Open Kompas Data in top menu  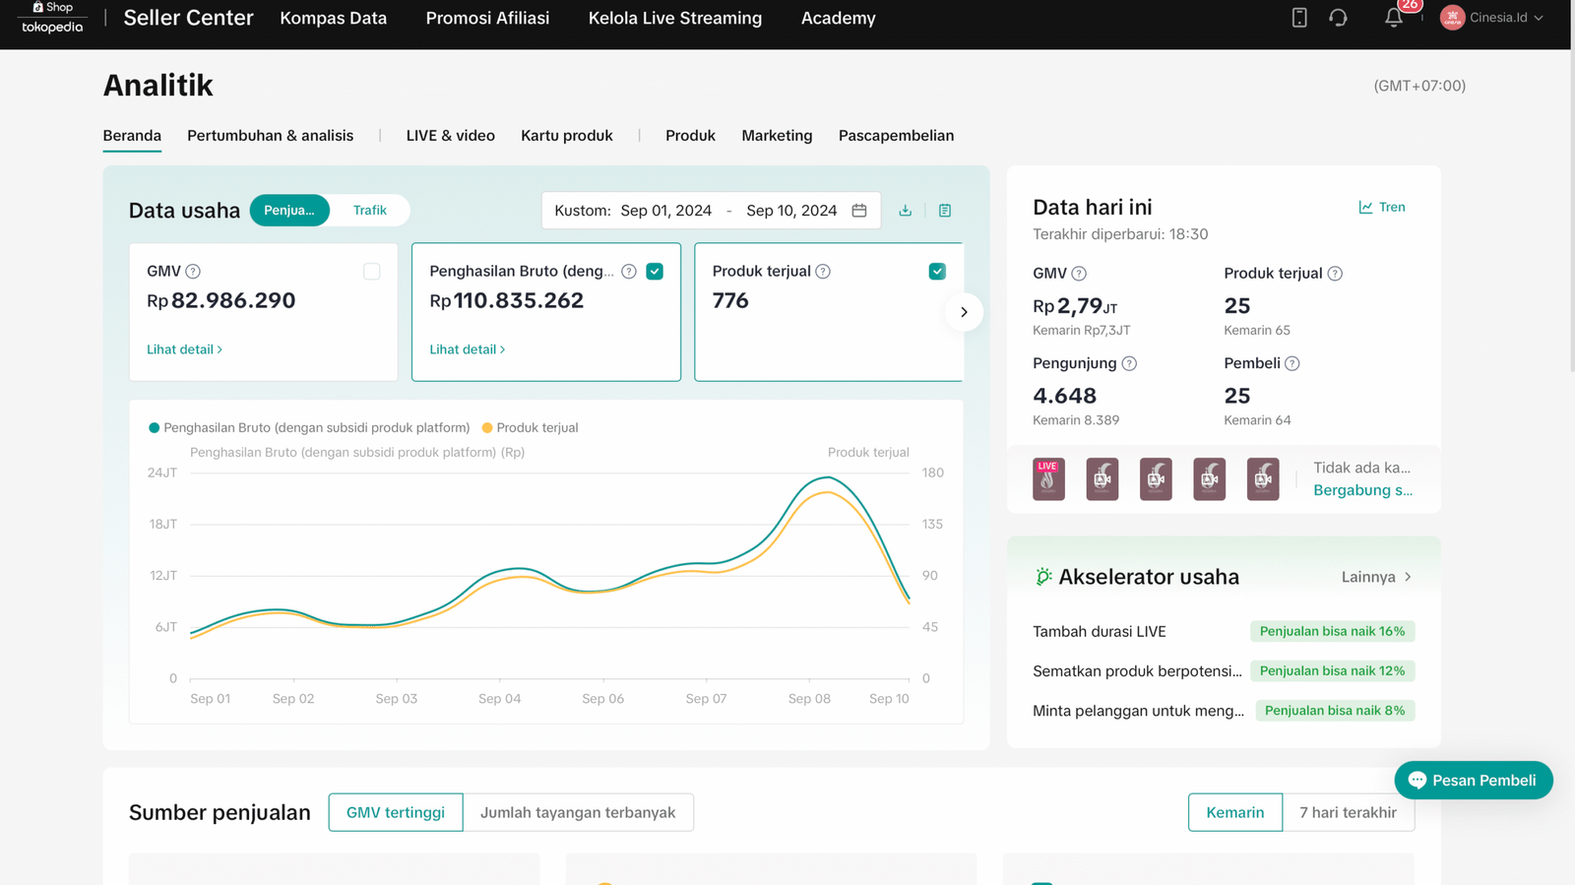point(333,18)
